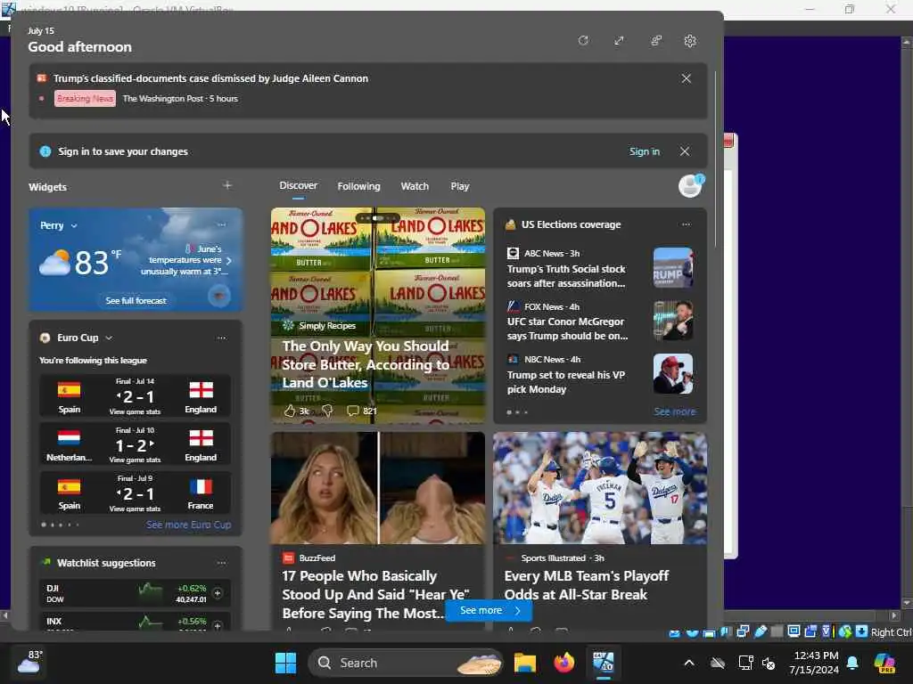
Task: Open Windows Start menu
Action: [x=285, y=663]
